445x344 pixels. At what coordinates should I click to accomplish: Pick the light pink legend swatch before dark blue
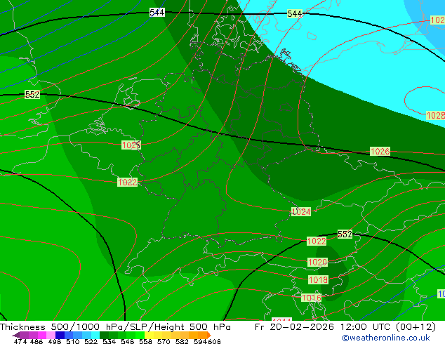tap(51, 335)
